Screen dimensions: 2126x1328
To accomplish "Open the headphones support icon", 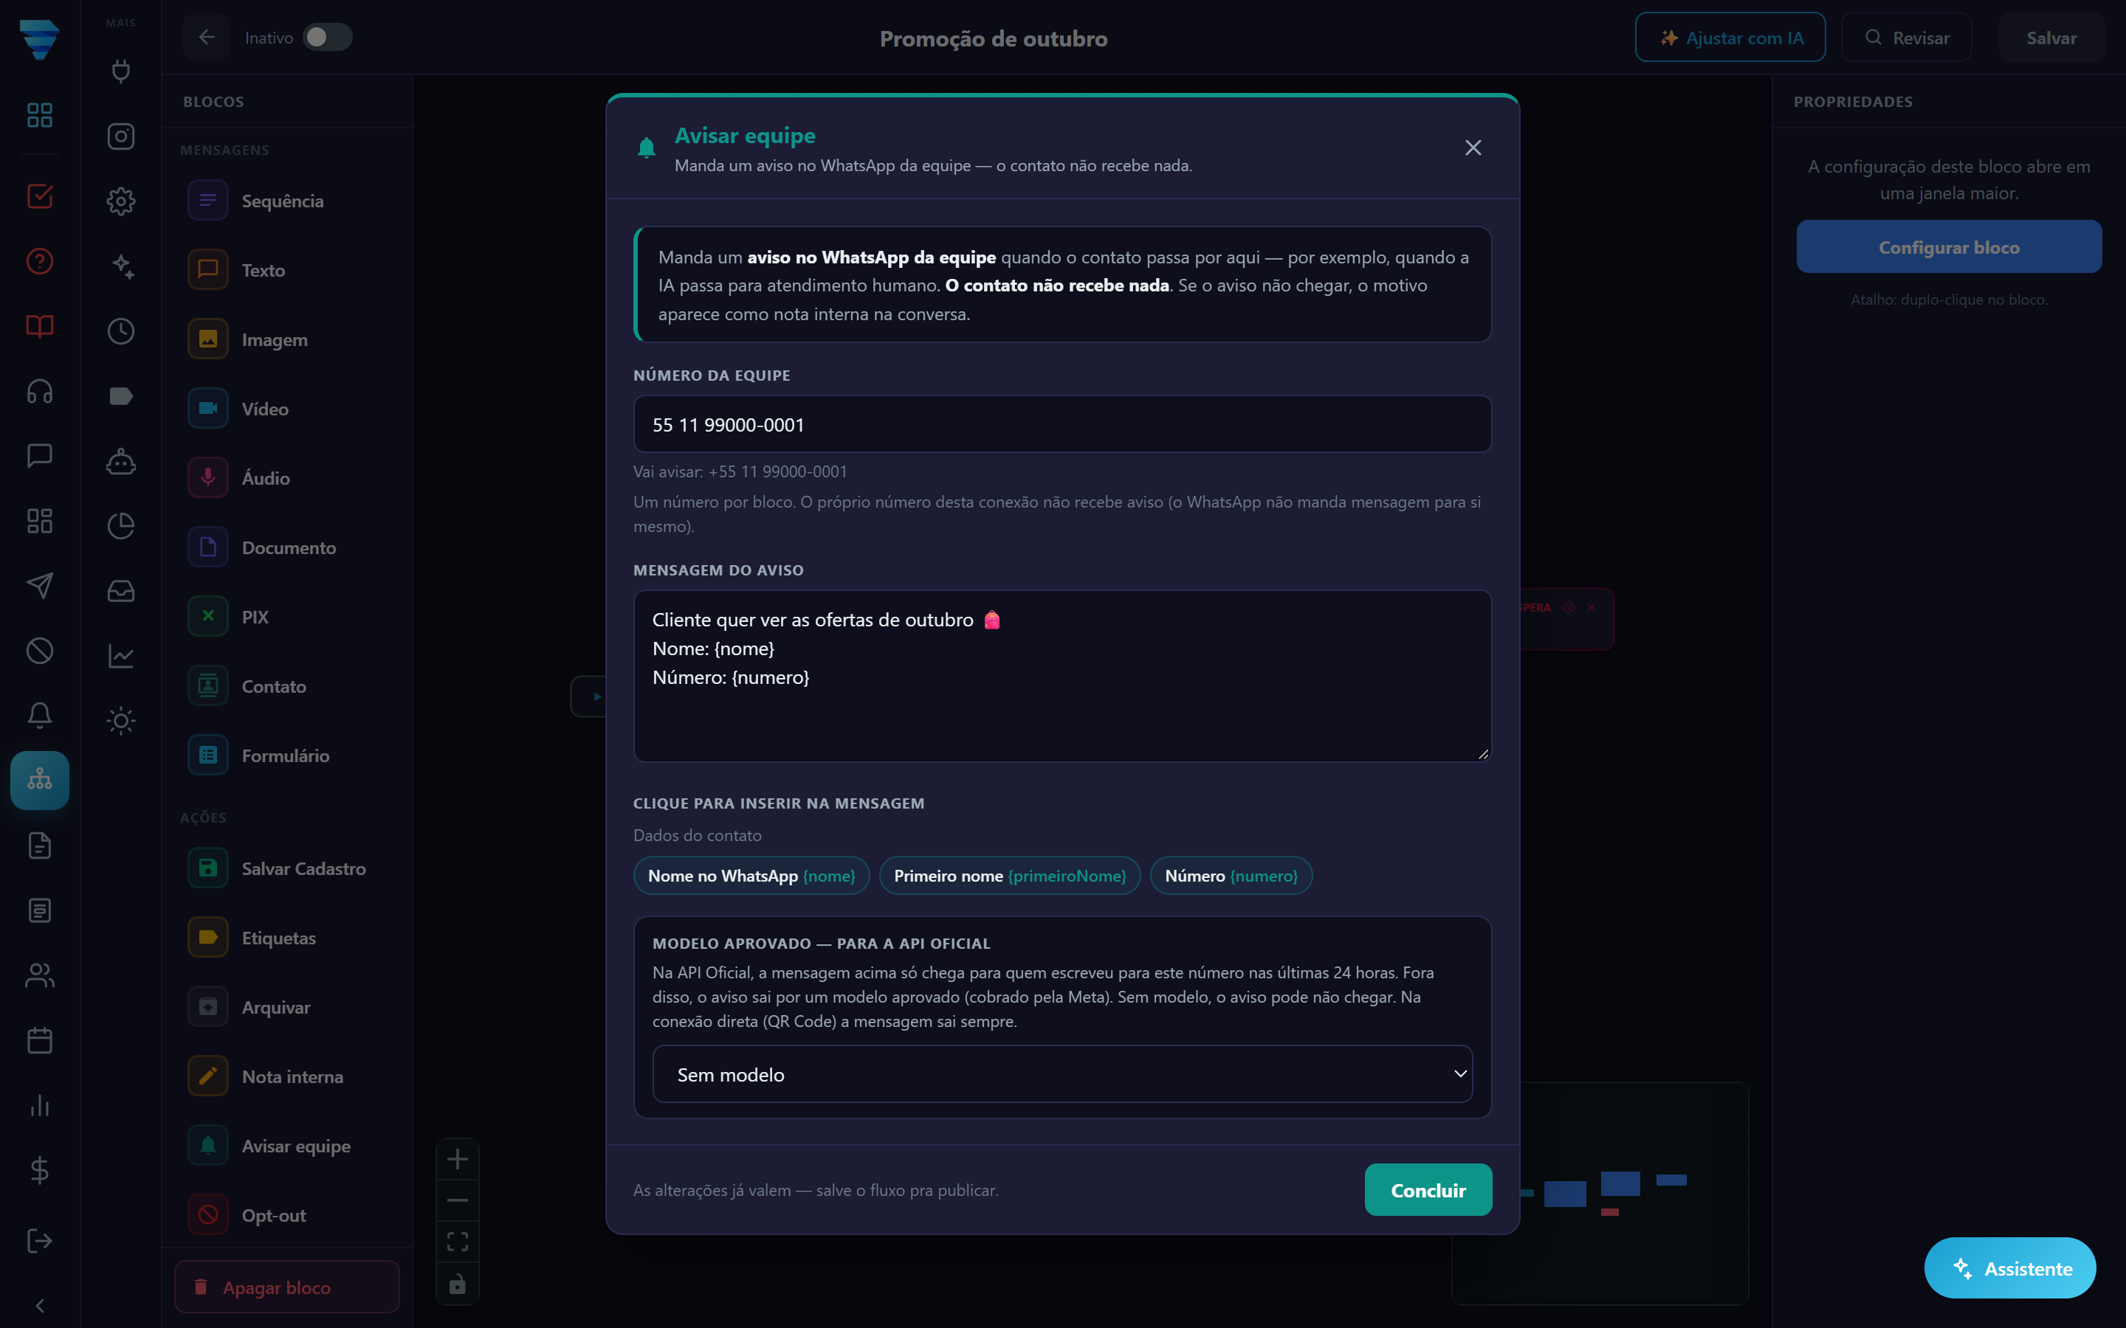I will point(40,391).
